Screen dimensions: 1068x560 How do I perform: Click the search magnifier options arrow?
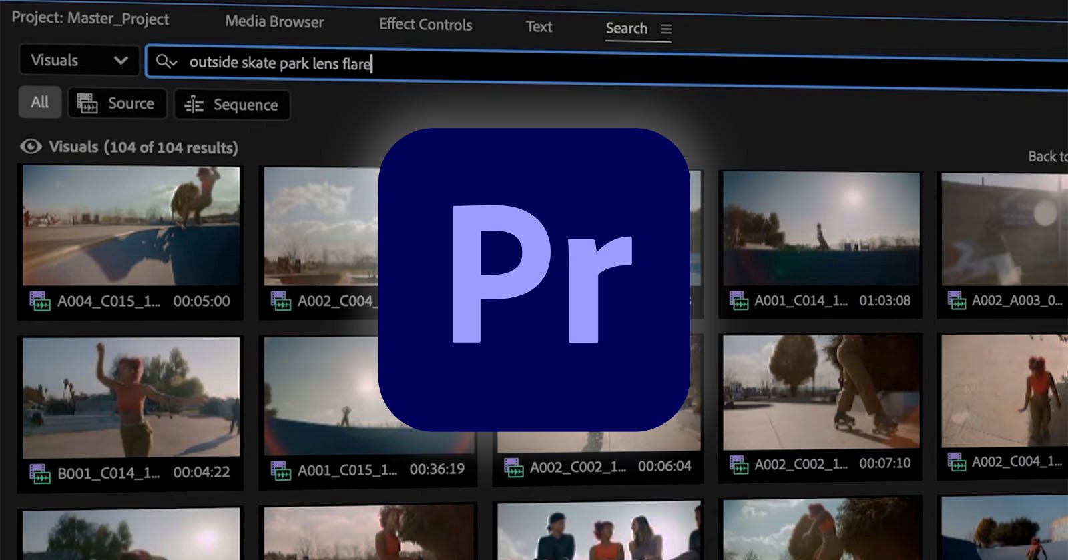pos(174,63)
